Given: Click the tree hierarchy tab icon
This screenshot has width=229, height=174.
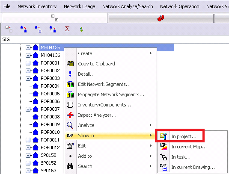Looking at the screenshot, I should (55, 18).
